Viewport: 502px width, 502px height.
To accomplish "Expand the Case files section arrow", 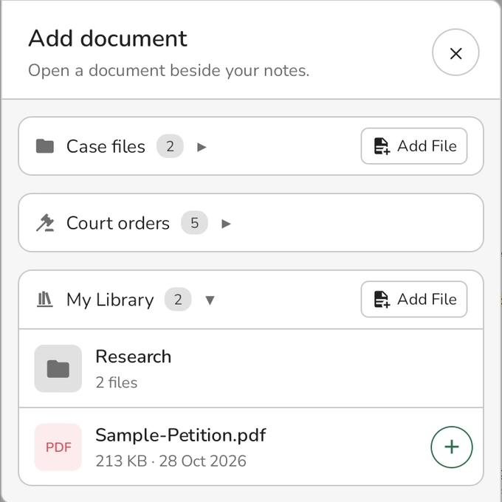I will click(202, 147).
